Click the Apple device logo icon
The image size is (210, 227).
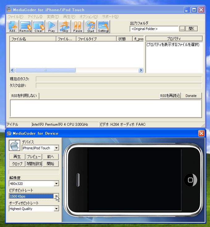[x=15, y=145]
